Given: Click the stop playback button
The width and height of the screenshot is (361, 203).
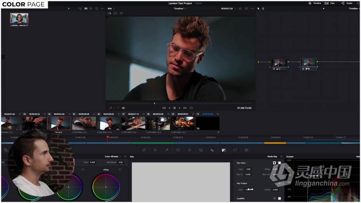Looking at the screenshot, I should coord(175,108).
